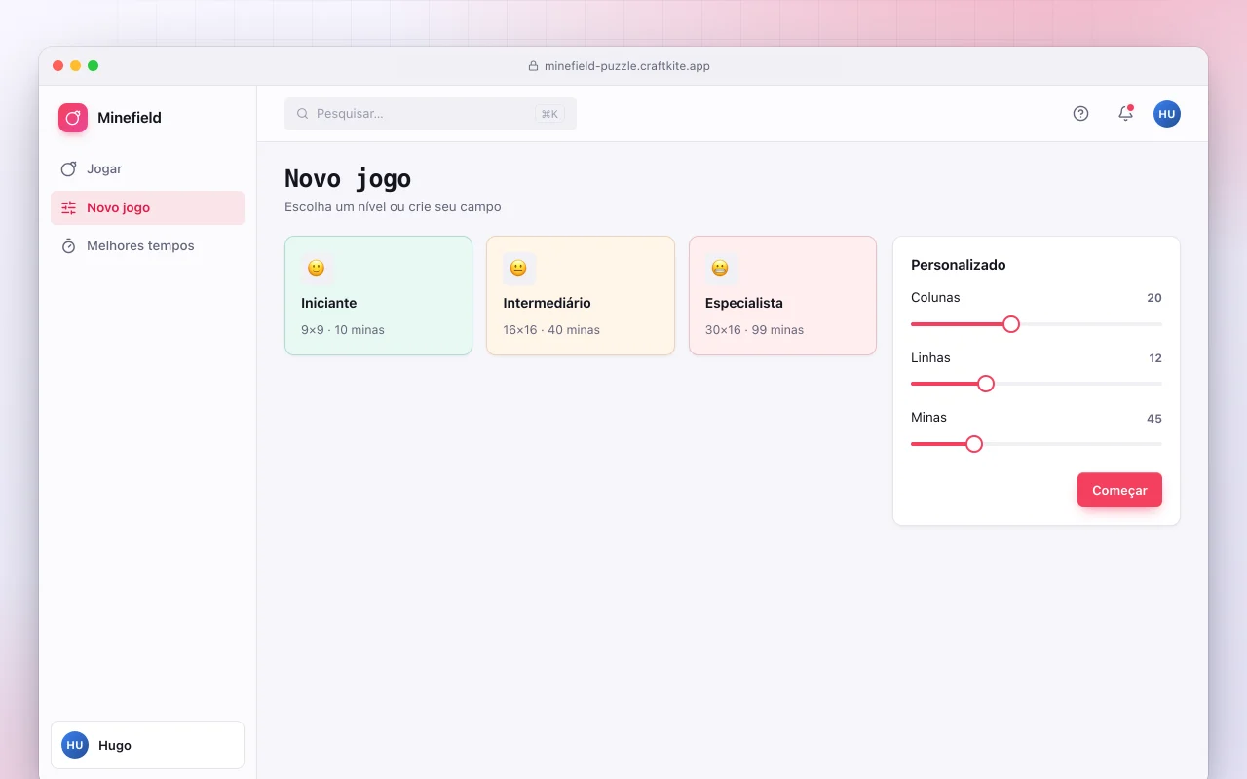The width and height of the screenshot is (1247, 779).
Task: Click the Minas value 45
Action: [1154, 419]
